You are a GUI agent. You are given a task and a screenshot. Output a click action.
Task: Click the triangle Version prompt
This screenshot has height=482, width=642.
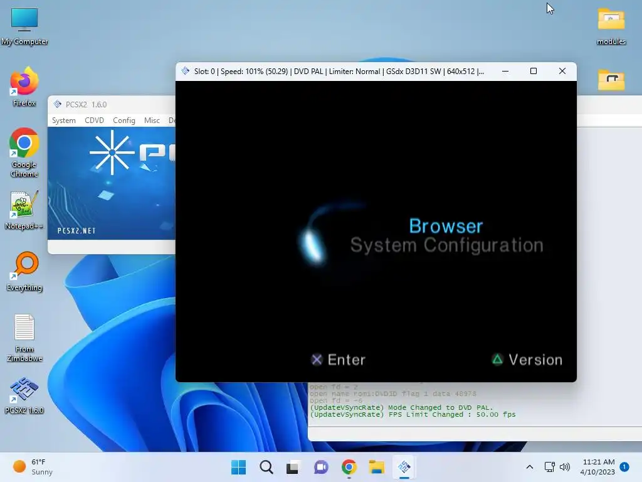pyautogui.click(x=527, y=360)
